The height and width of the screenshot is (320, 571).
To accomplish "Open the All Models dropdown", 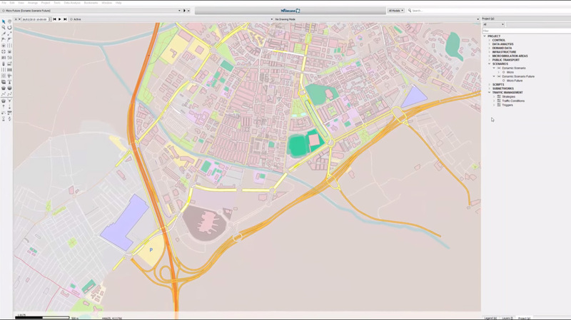I will [395, 11].
